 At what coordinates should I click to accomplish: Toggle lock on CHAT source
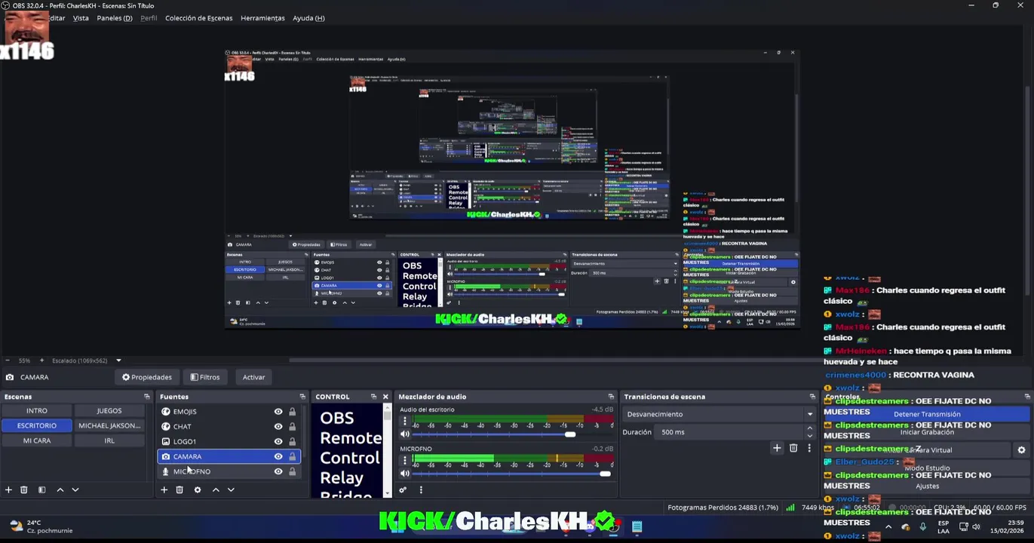[293, 427]
